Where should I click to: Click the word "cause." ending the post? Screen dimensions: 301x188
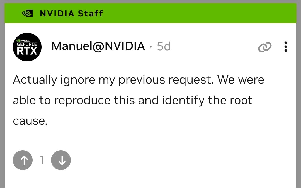(29, 121)
